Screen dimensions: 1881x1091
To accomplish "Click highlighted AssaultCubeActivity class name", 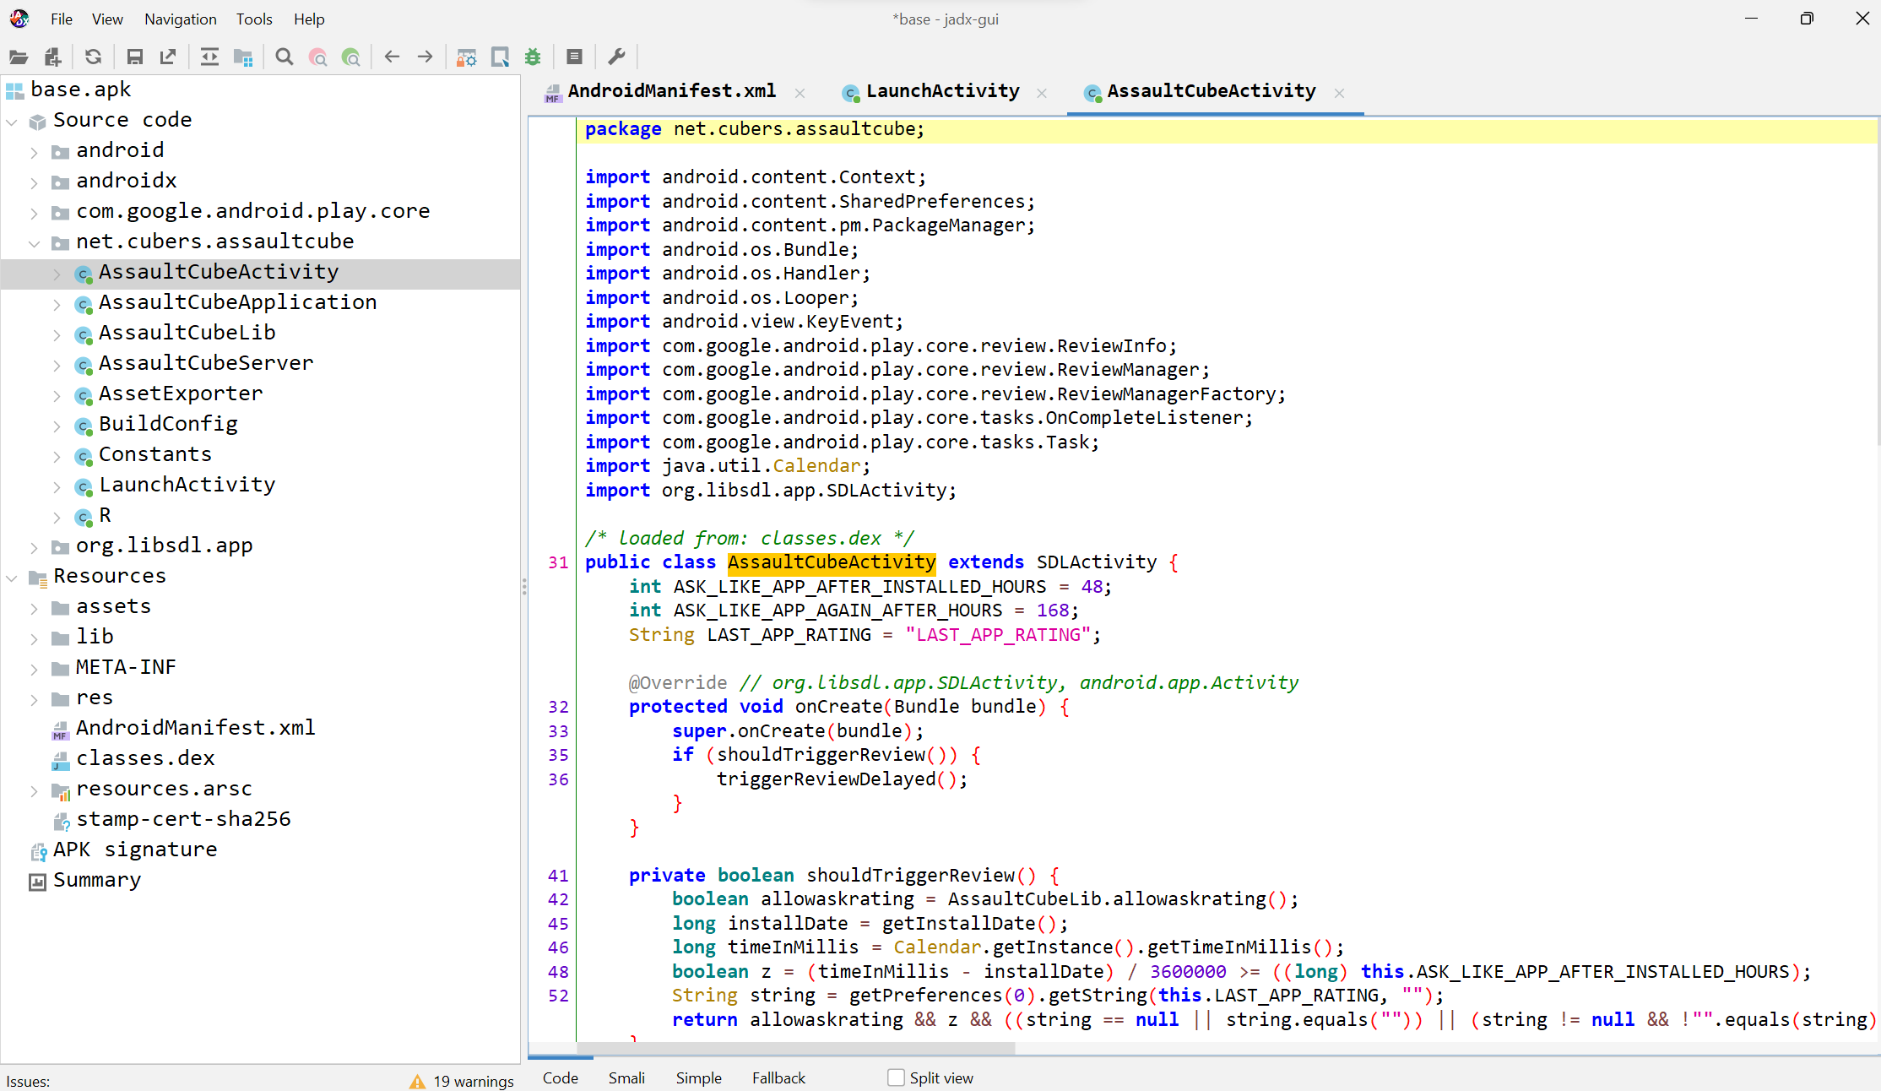I will tap(831, 562).
